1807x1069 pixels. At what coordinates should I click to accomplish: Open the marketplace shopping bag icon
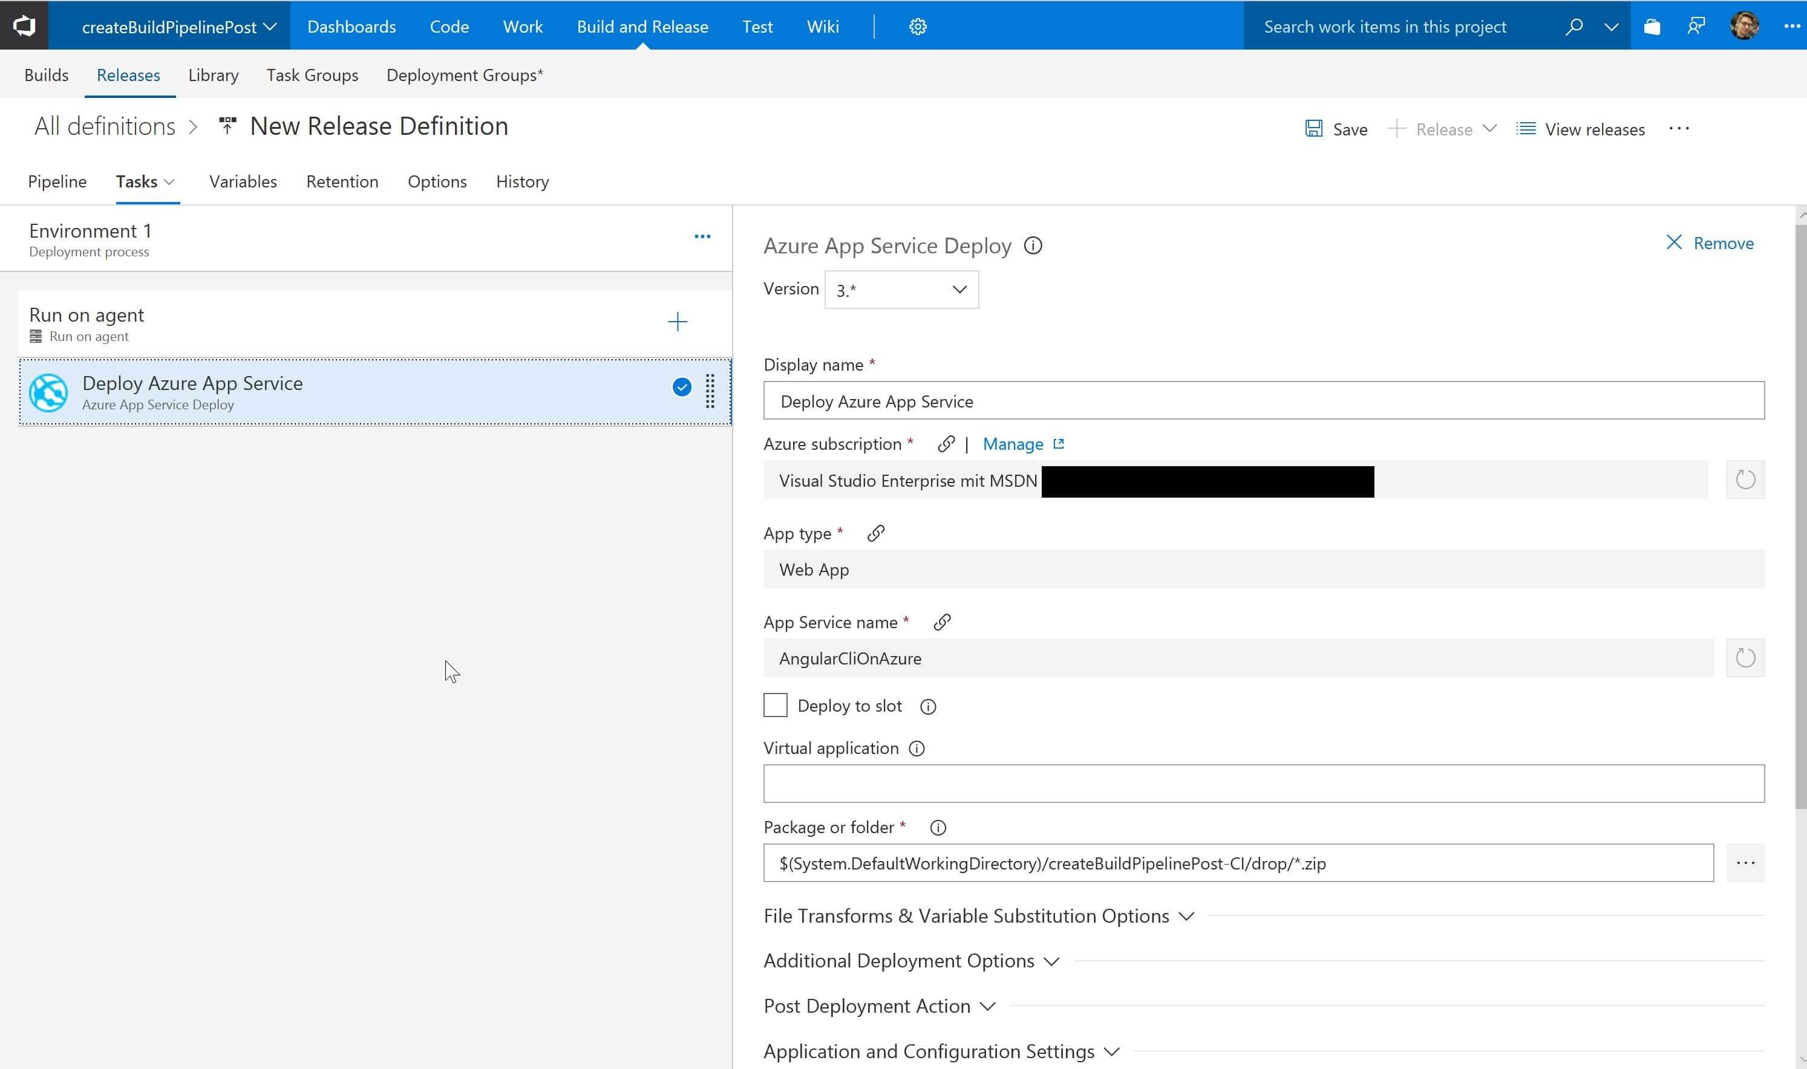pos(1652,27)
